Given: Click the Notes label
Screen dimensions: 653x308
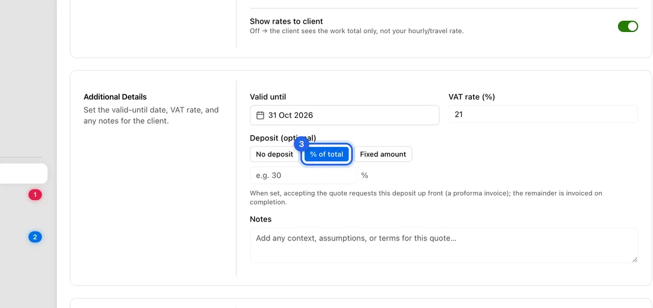Looking at the screenshot, I should click(261, 219).
